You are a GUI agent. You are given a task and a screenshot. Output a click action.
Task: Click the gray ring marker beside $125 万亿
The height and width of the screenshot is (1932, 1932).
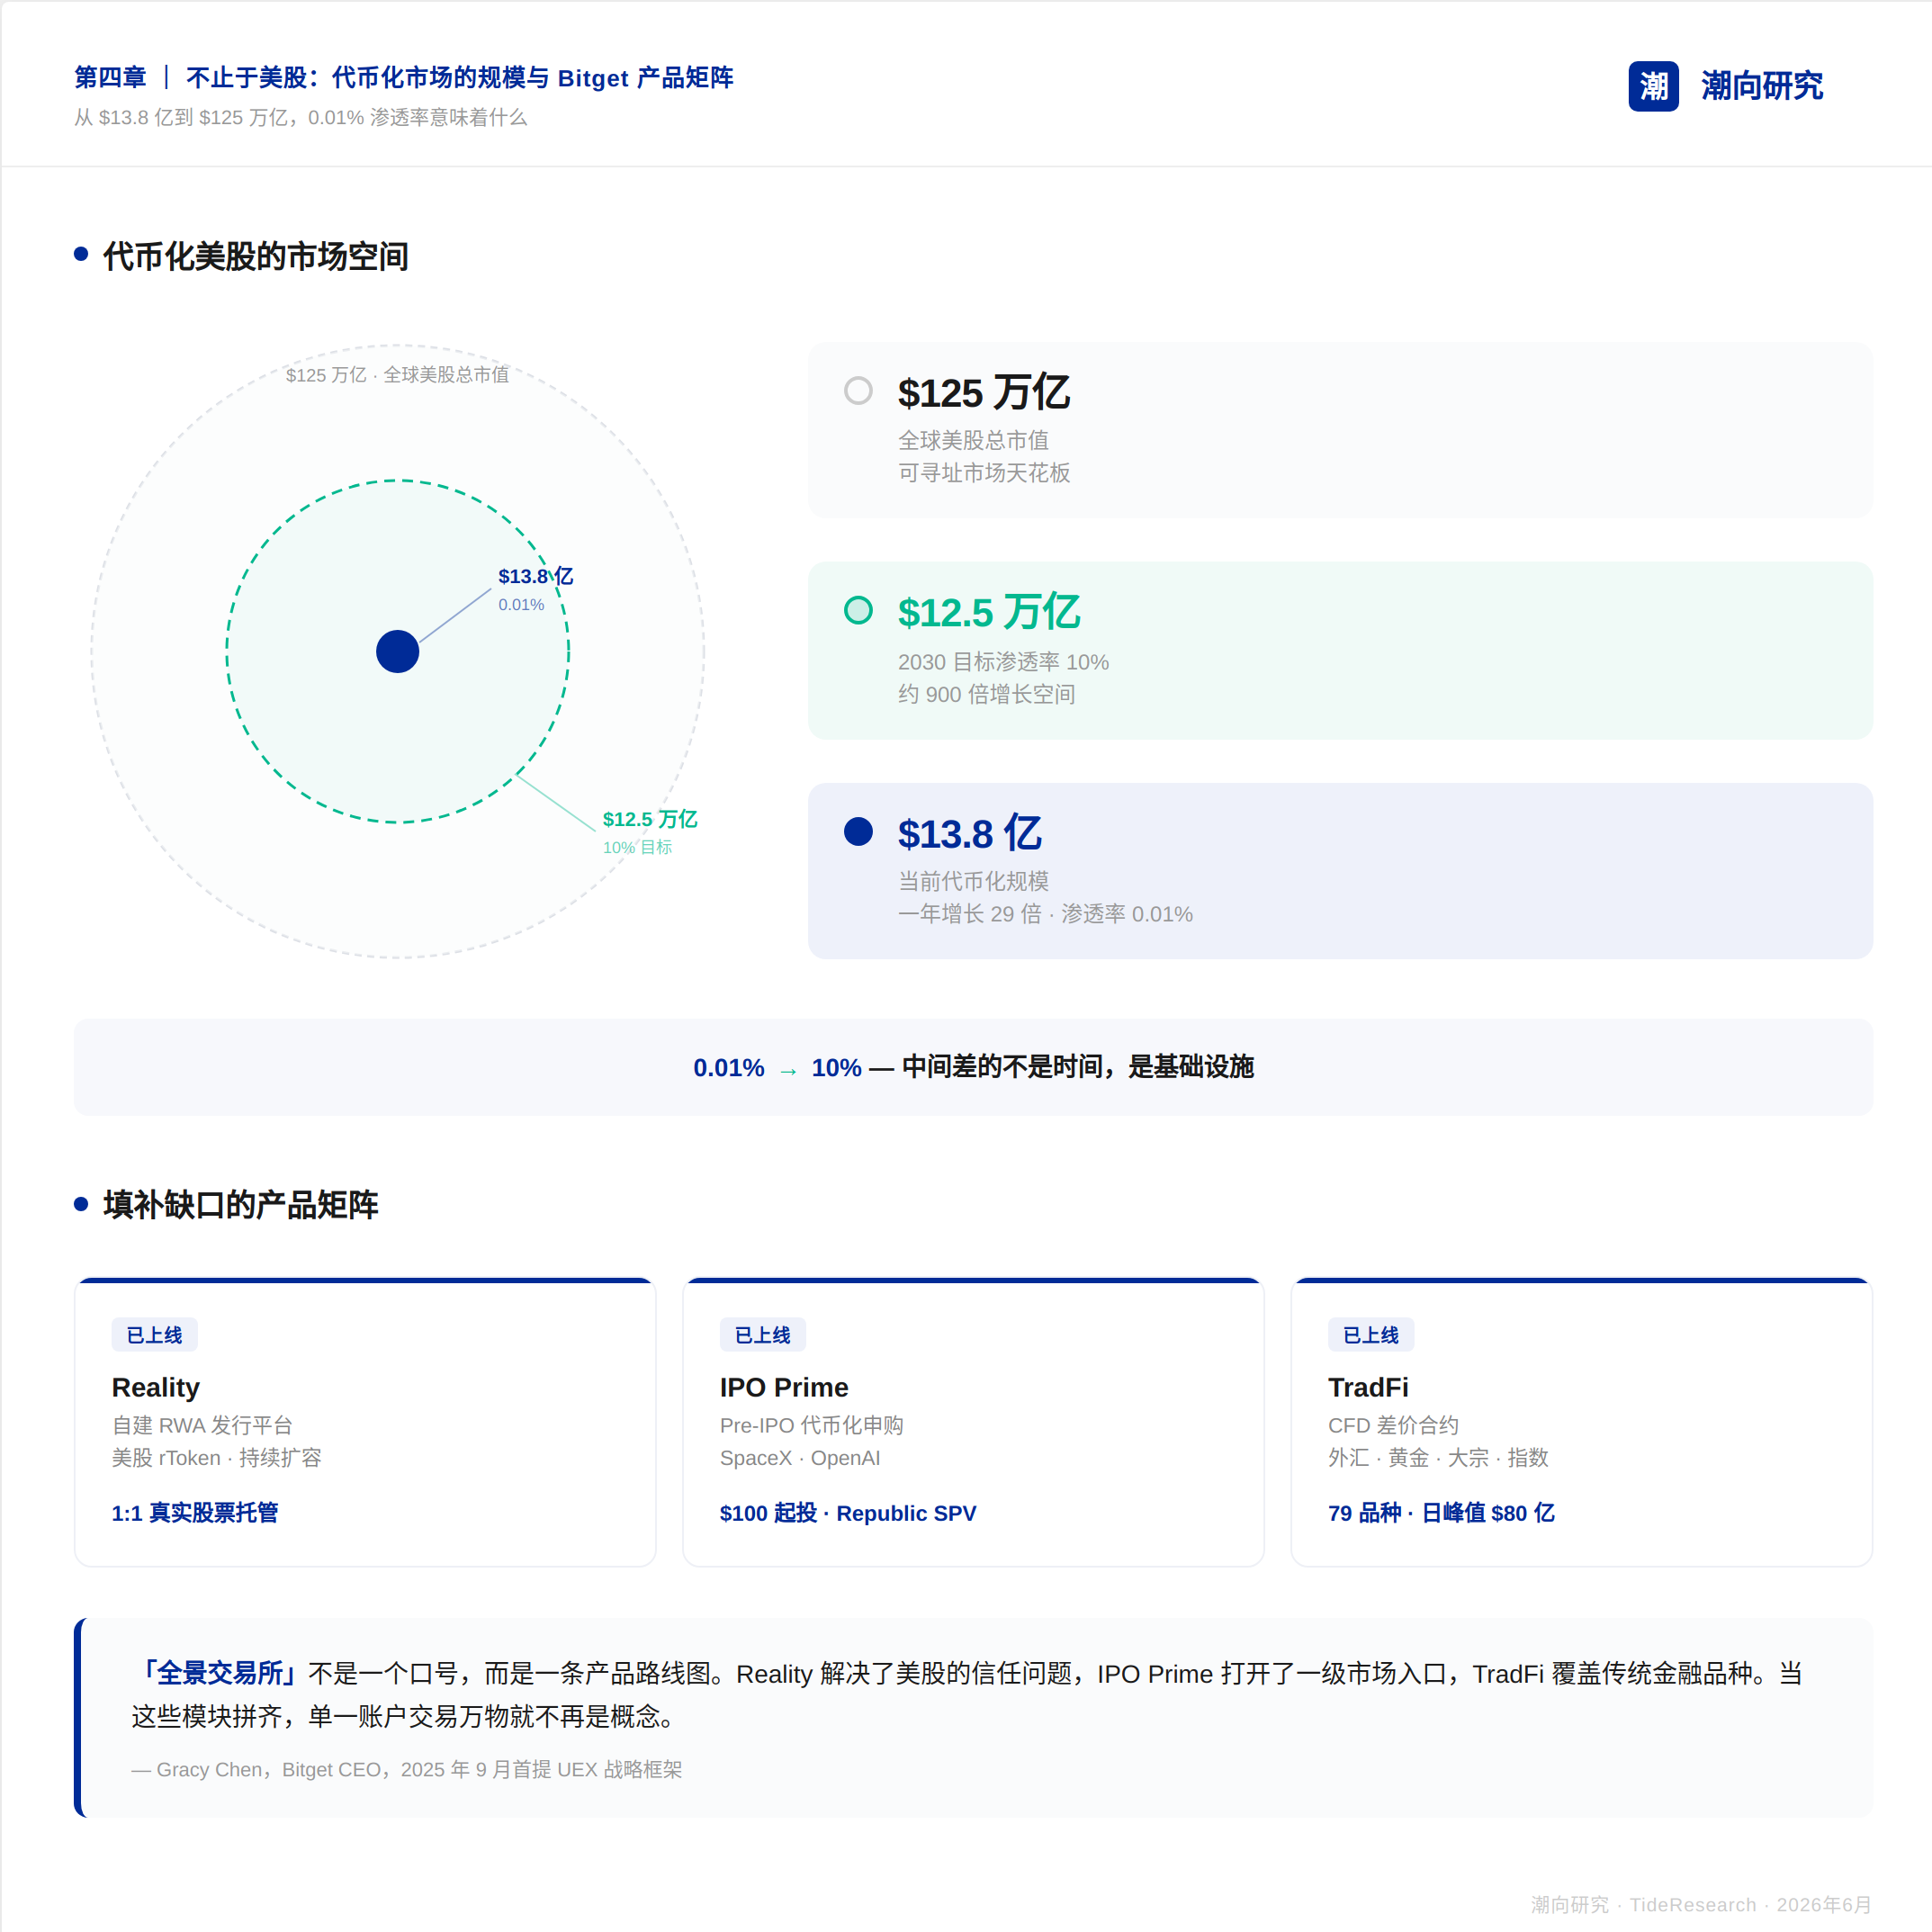pyautogui.click(x=858, y=390)
